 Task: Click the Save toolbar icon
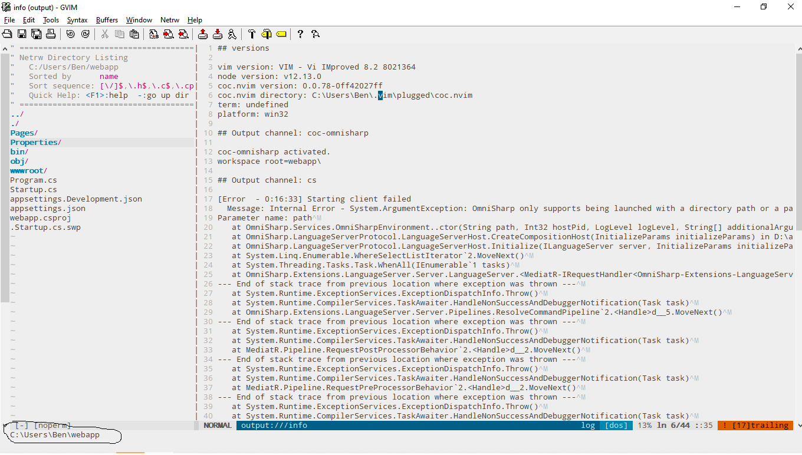coord(21,34)
